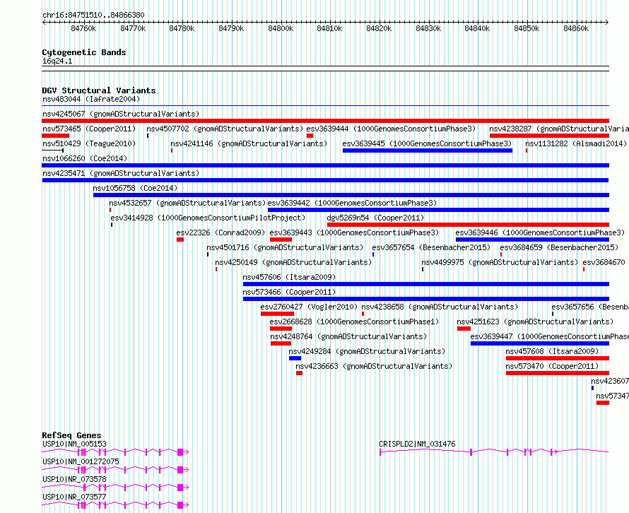Click the esv3639444 variant label

click(x=391, y=129)
